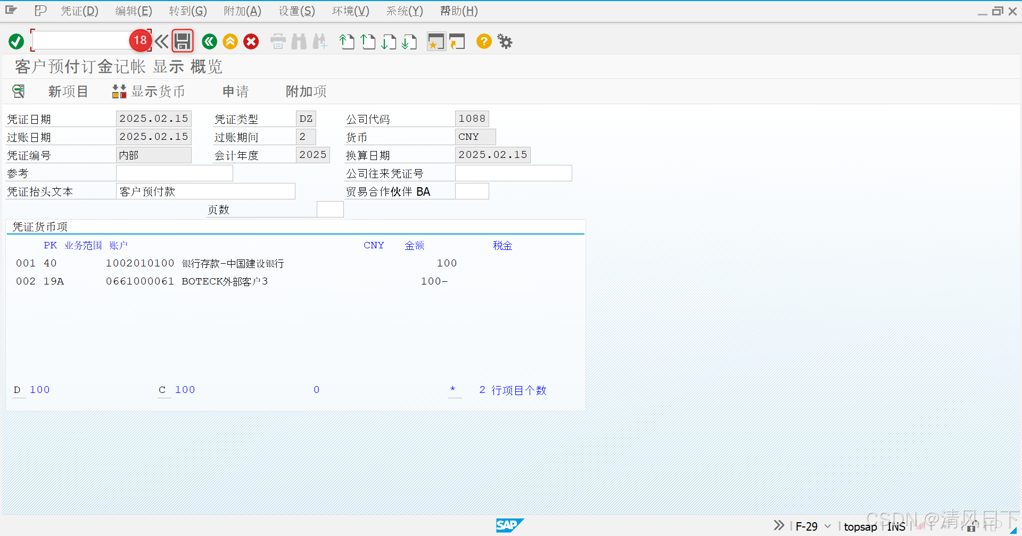Jump to last page with the down-page icon

pyautogui.click(x=409, y=41)
